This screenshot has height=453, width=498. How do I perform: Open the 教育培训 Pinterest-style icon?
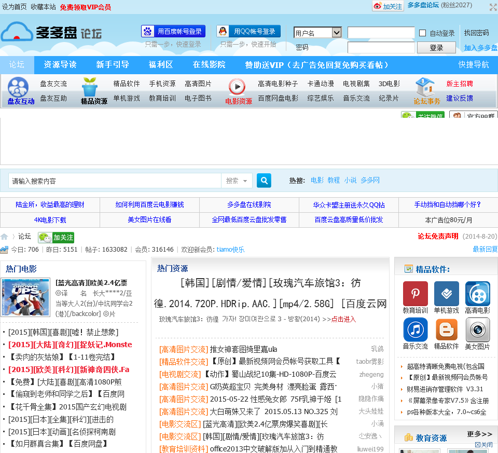pos(415,294)
